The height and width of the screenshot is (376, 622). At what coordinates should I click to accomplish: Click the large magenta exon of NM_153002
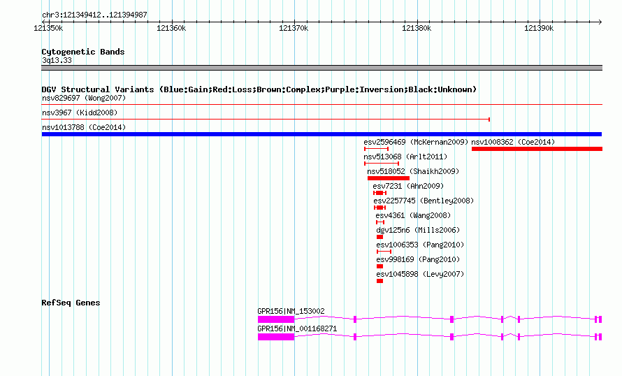(276, 319)
